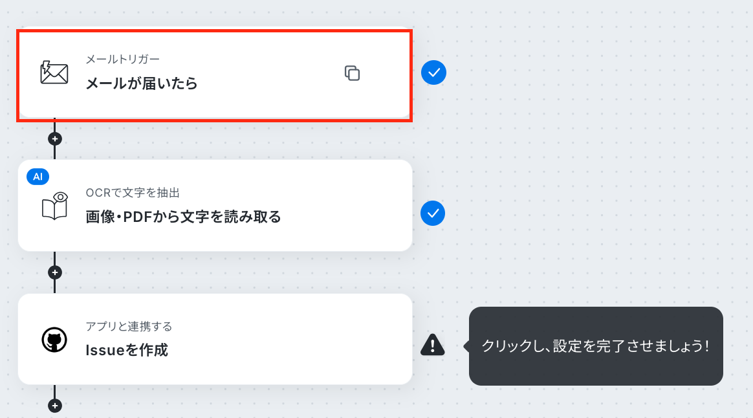Viewport: 753px width, 418px height.
Task: Click the blue checkmark beside OCR step
Action: 433,214
